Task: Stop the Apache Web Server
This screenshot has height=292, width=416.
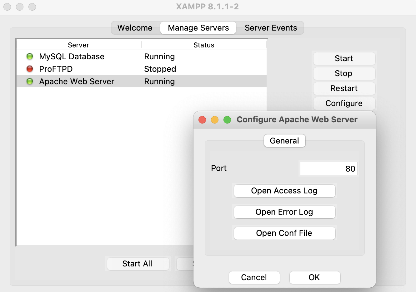Action: [344, 73]
